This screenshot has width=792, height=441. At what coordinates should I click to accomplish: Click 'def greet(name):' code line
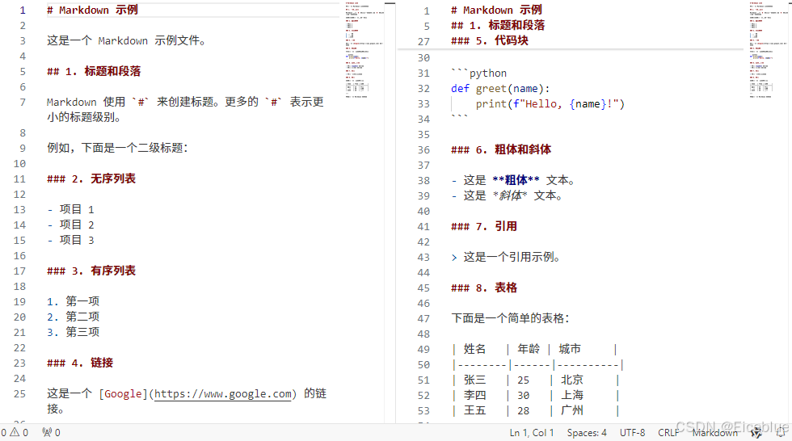500,89
